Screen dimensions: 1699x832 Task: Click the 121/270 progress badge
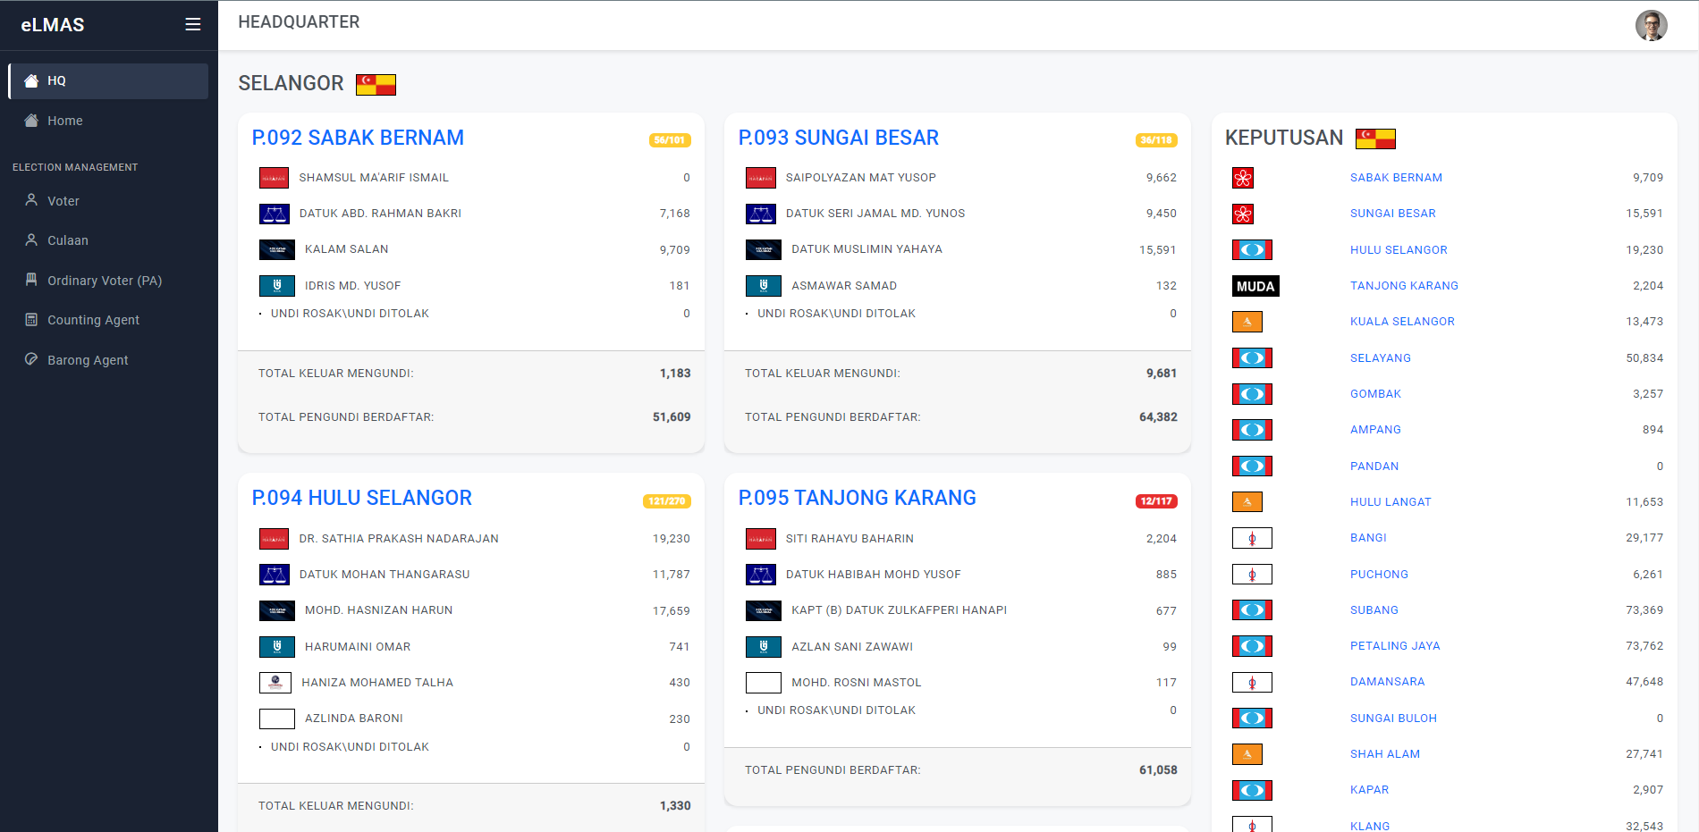[x=666, y=501]
